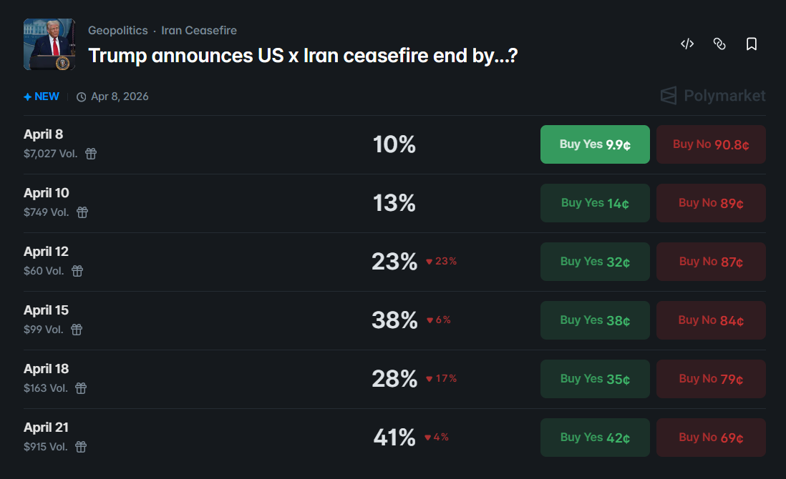Screen dimensions: 786x479
Task: Open the Geopolitics category link
Action: (117, 31)
